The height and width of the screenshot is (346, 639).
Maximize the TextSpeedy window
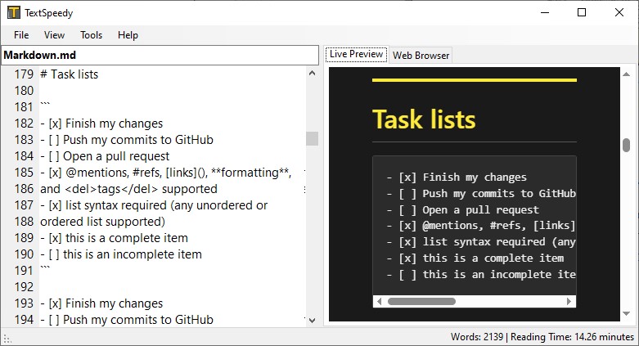582,12
